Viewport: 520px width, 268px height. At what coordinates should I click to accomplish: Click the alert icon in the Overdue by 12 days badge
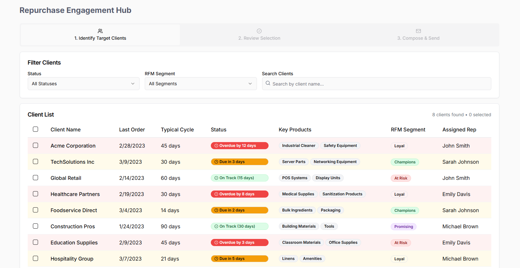pos(216,146)
